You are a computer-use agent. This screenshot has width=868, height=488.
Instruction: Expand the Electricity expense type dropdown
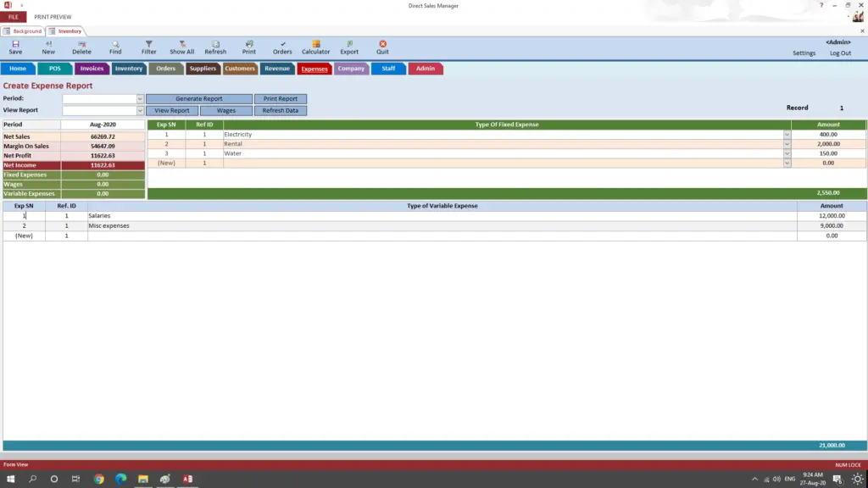(786, 133)
